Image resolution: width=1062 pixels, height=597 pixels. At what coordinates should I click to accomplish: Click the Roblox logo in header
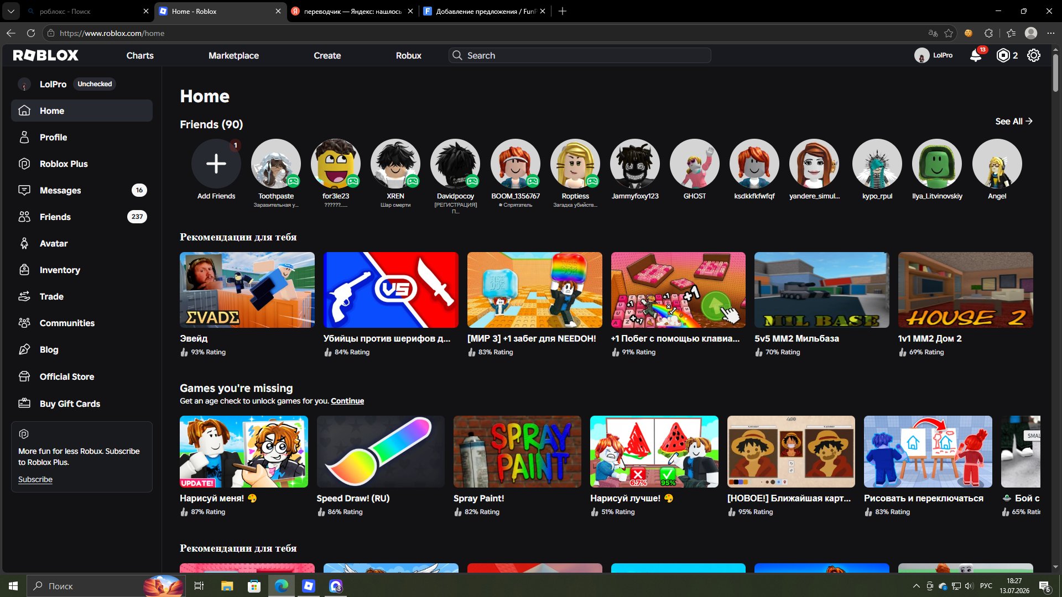[x=46, y=55]
